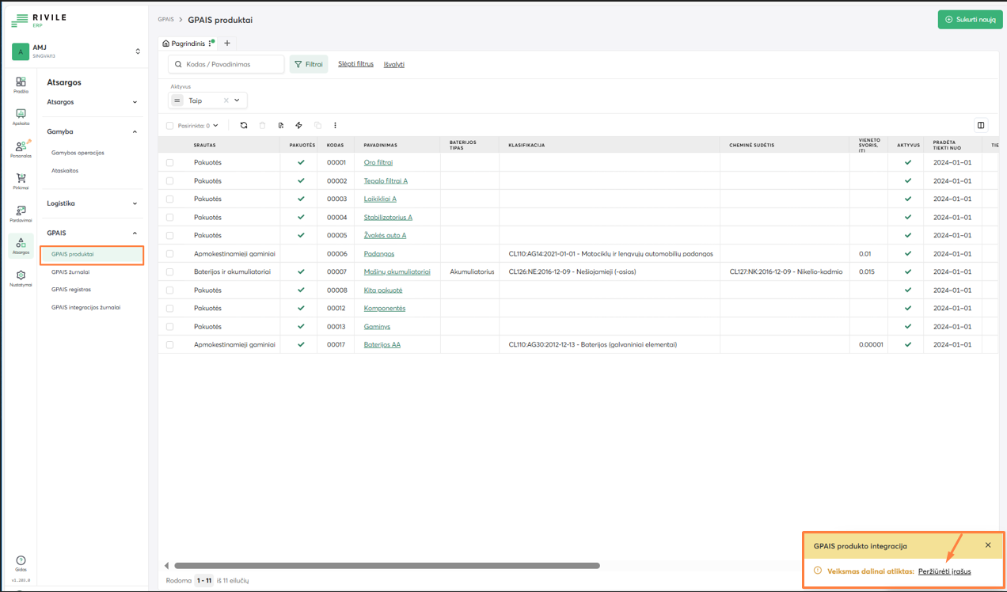
Task: Tick the checkbox for the Oro filtrai row
Action: (169, 163)
